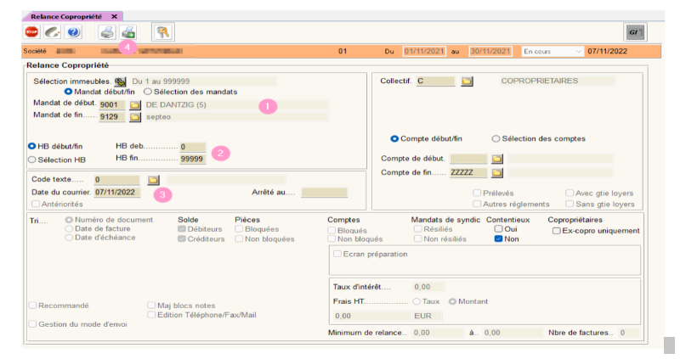Open folder lookup for Code texte

(153, 180)
